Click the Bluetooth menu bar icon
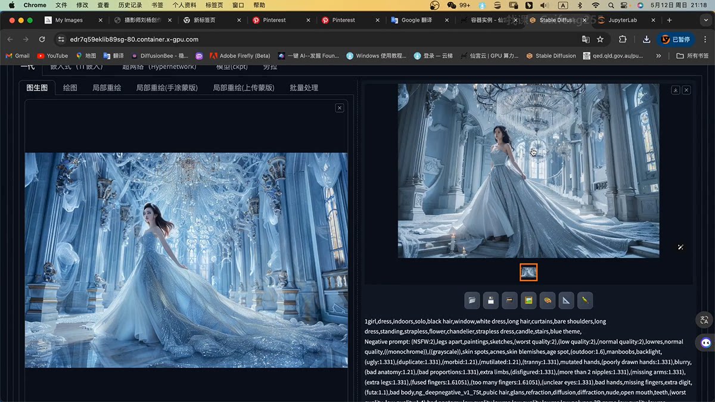This screenshot has height=402, width=715. 580,5
